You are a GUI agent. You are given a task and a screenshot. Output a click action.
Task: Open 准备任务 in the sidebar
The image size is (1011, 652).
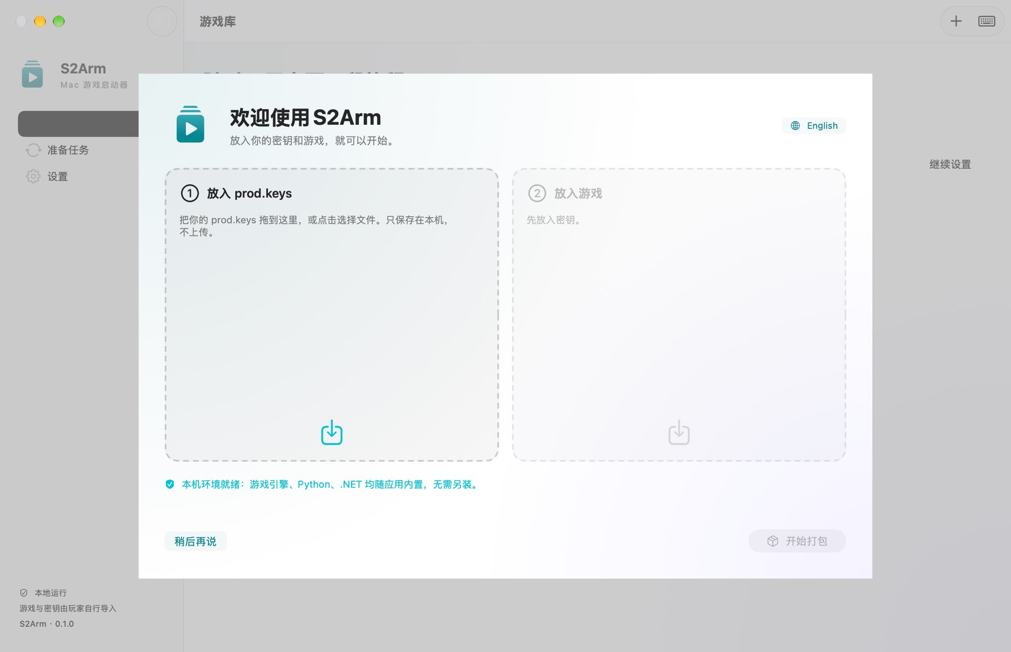(x=68, y=150)
